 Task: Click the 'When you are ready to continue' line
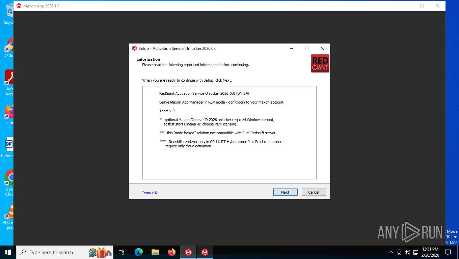click(187, 80)
